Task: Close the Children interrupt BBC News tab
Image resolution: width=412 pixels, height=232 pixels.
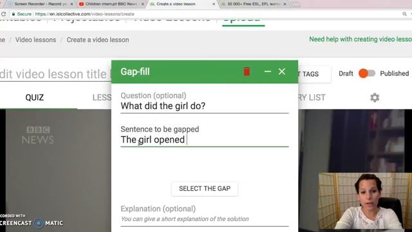Action: [x=143, y=4]
